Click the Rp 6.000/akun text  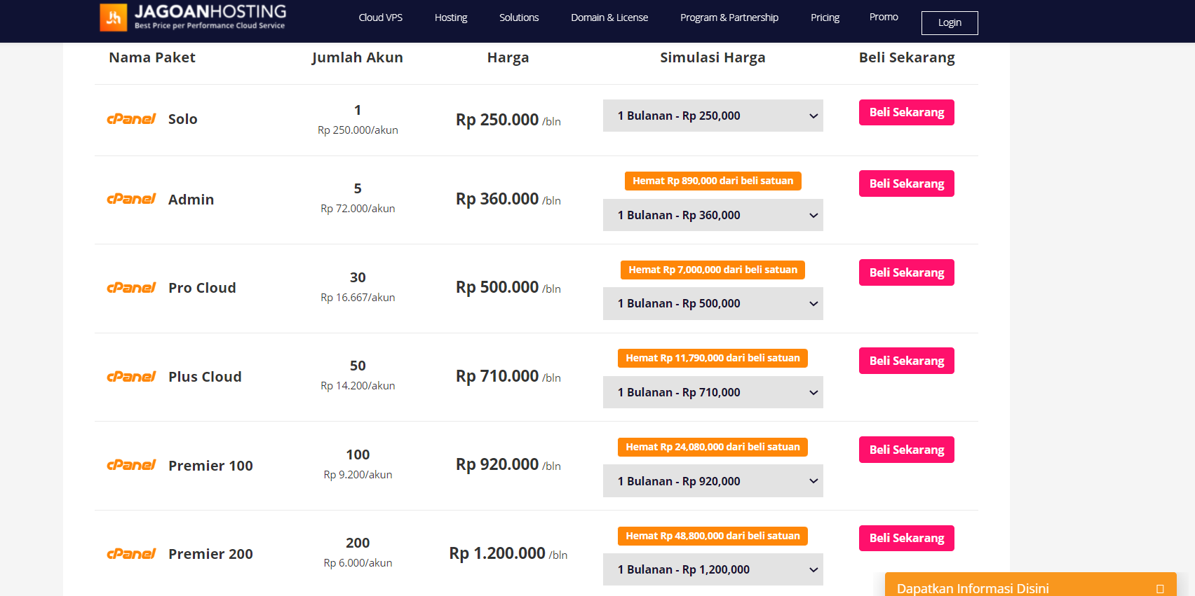point(358,563)
